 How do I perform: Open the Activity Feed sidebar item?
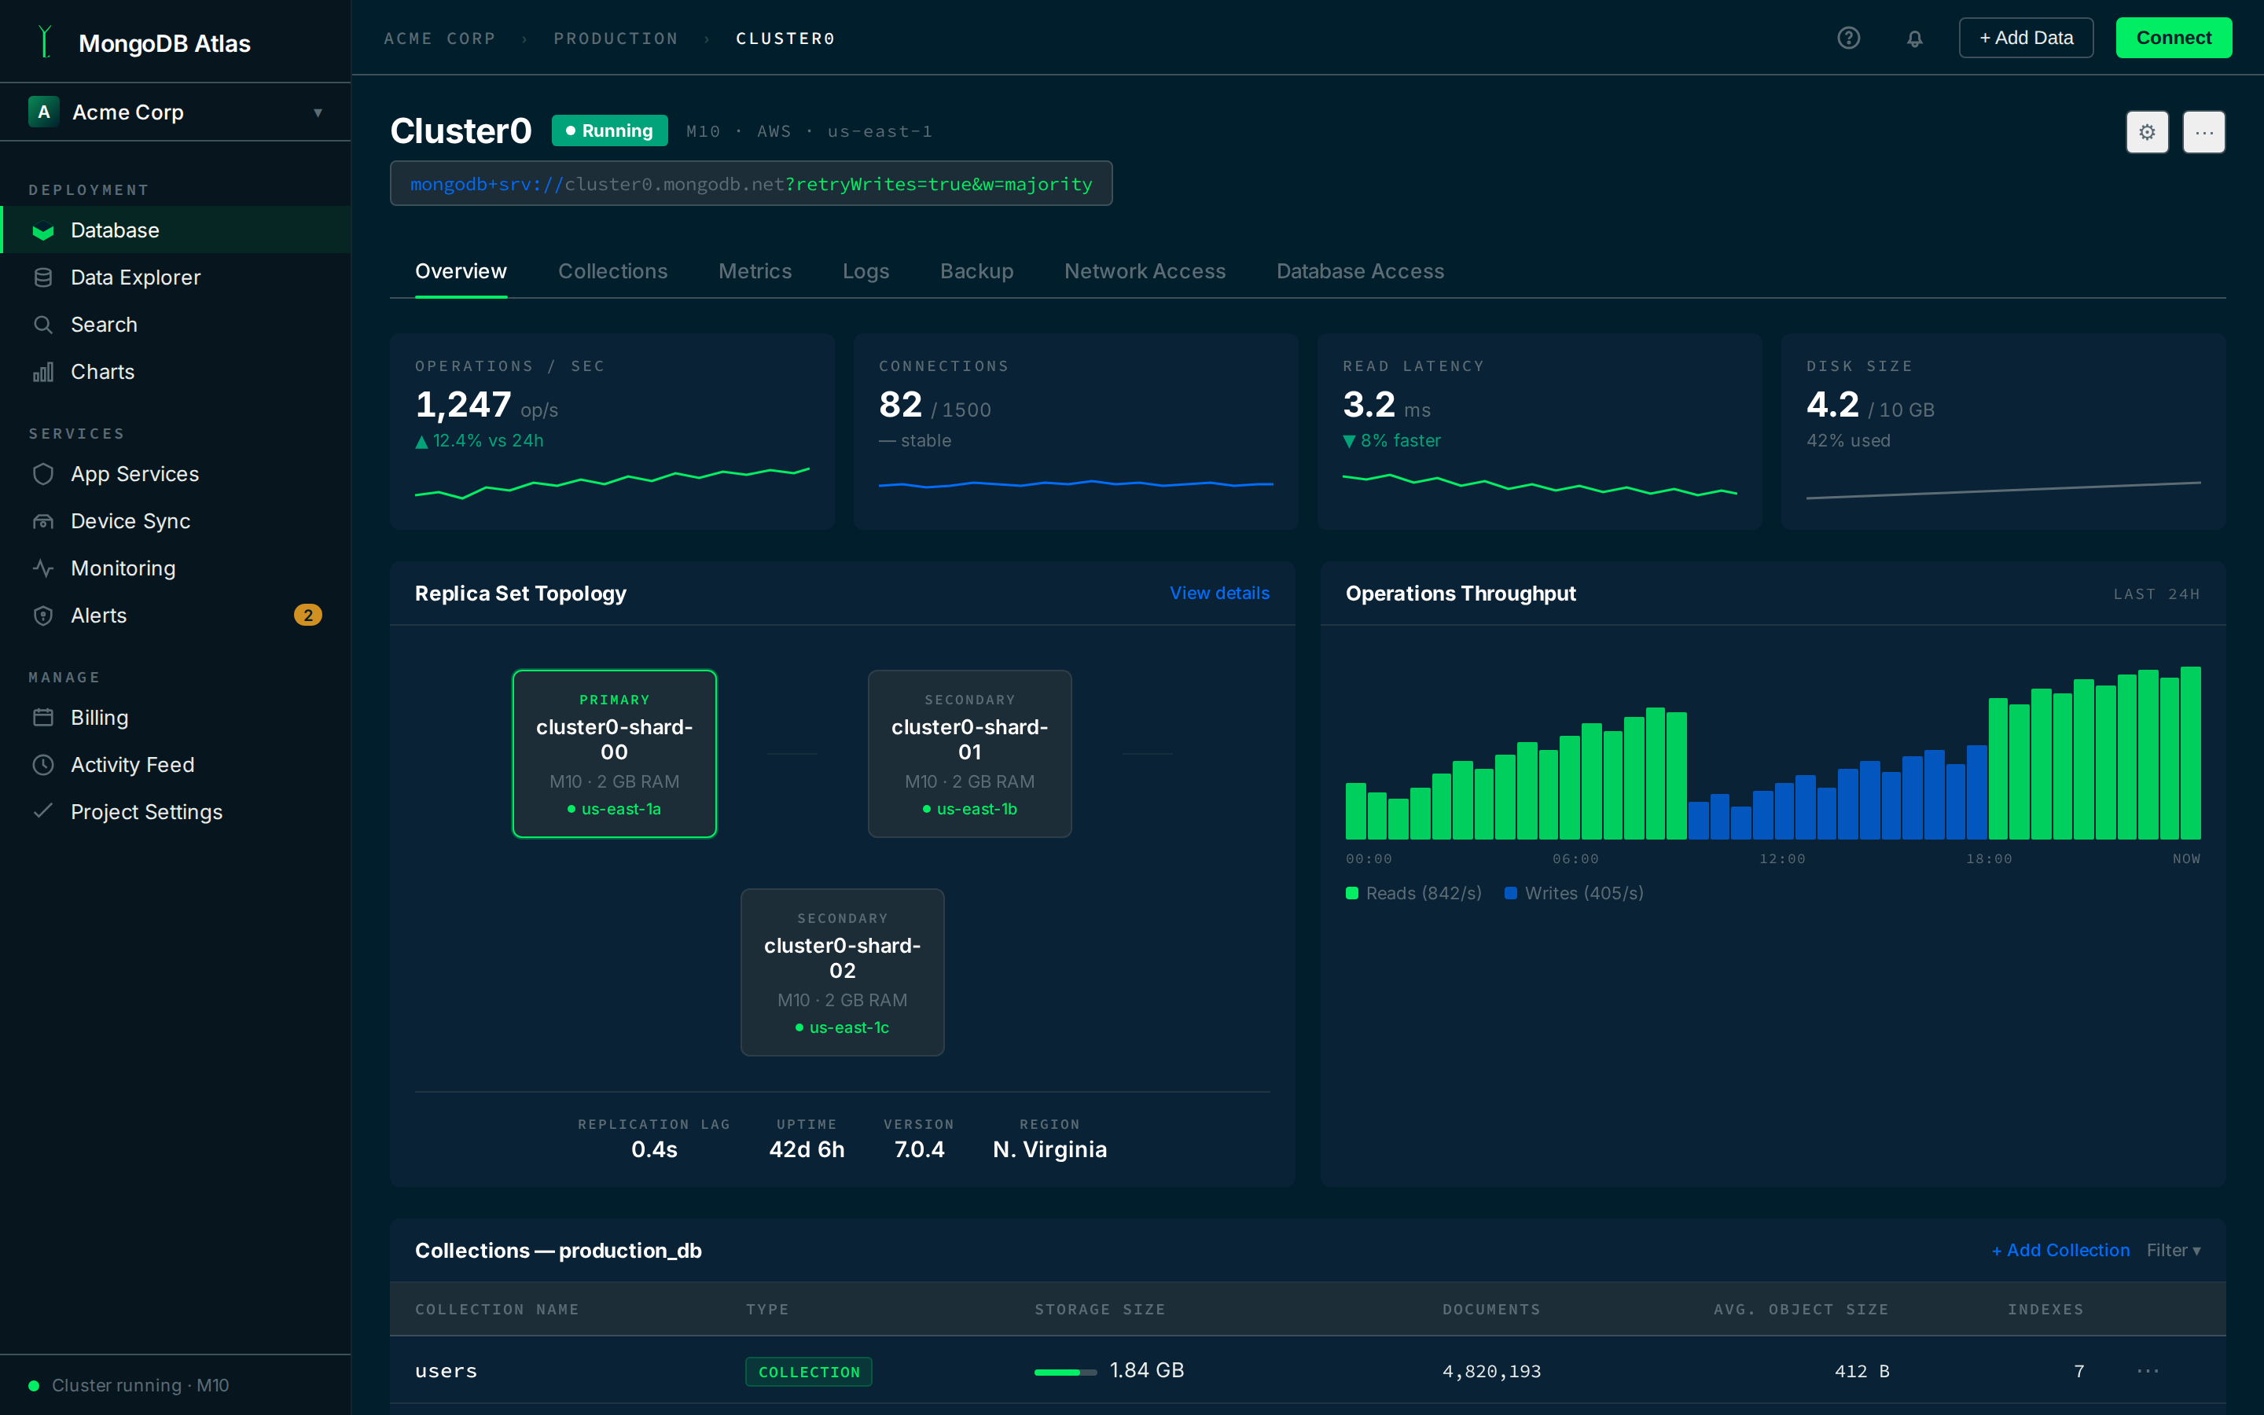pyautogui.click(x=175, y=765)
